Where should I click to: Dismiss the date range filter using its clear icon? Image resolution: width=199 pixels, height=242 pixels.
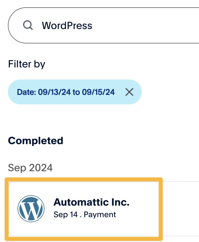click(x=129, y=92)
